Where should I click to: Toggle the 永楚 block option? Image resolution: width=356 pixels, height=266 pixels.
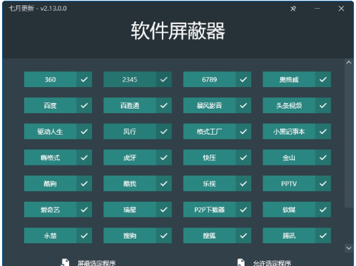point(58,236)
